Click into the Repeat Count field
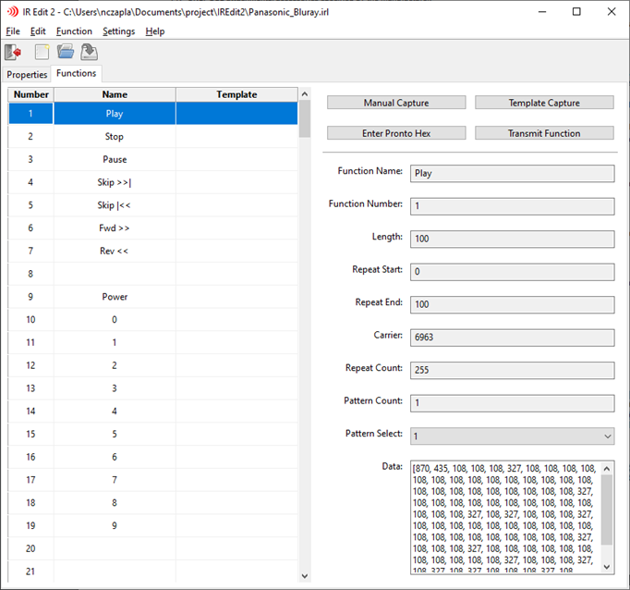Viewport: 630px width, 590px height. [x=513, y=370]
